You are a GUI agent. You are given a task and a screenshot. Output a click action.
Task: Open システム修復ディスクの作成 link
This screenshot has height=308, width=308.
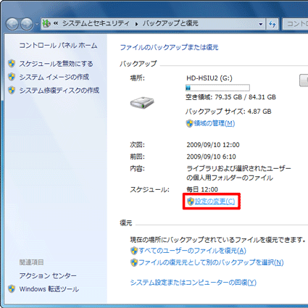click(x=59, y=91)
